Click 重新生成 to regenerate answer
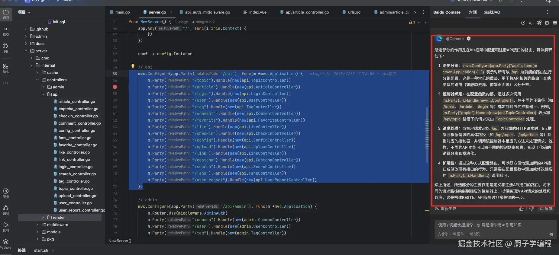 (x=445, y=209)
